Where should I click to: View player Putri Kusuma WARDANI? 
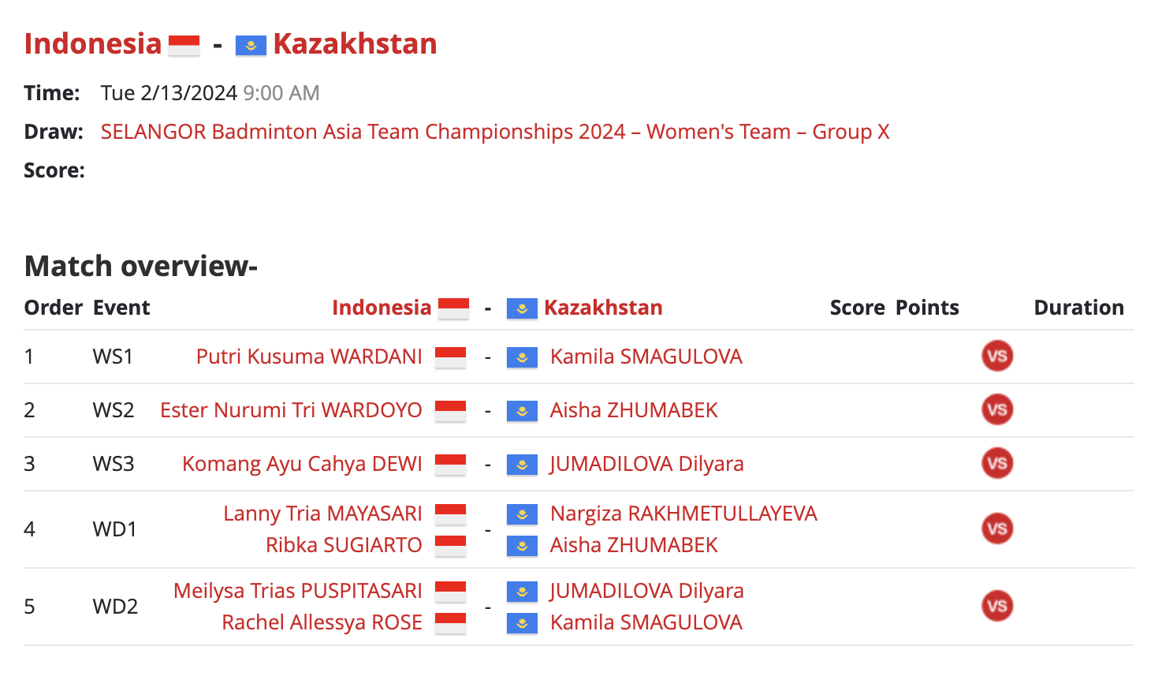tap(309, 357)
